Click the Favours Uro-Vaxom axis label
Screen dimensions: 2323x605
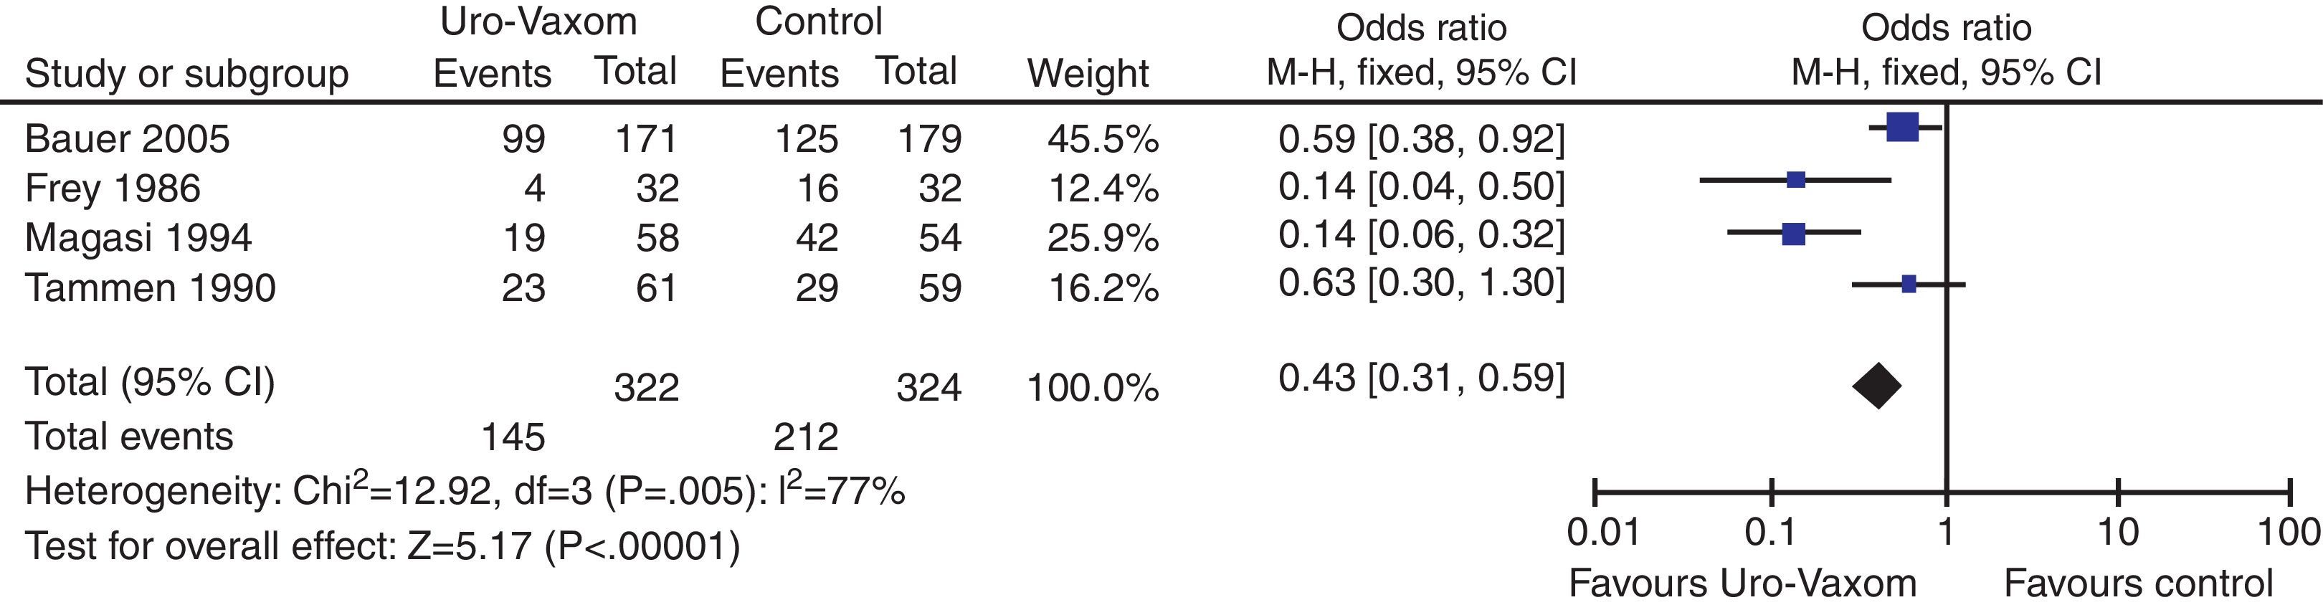[x=1742, y=583]
